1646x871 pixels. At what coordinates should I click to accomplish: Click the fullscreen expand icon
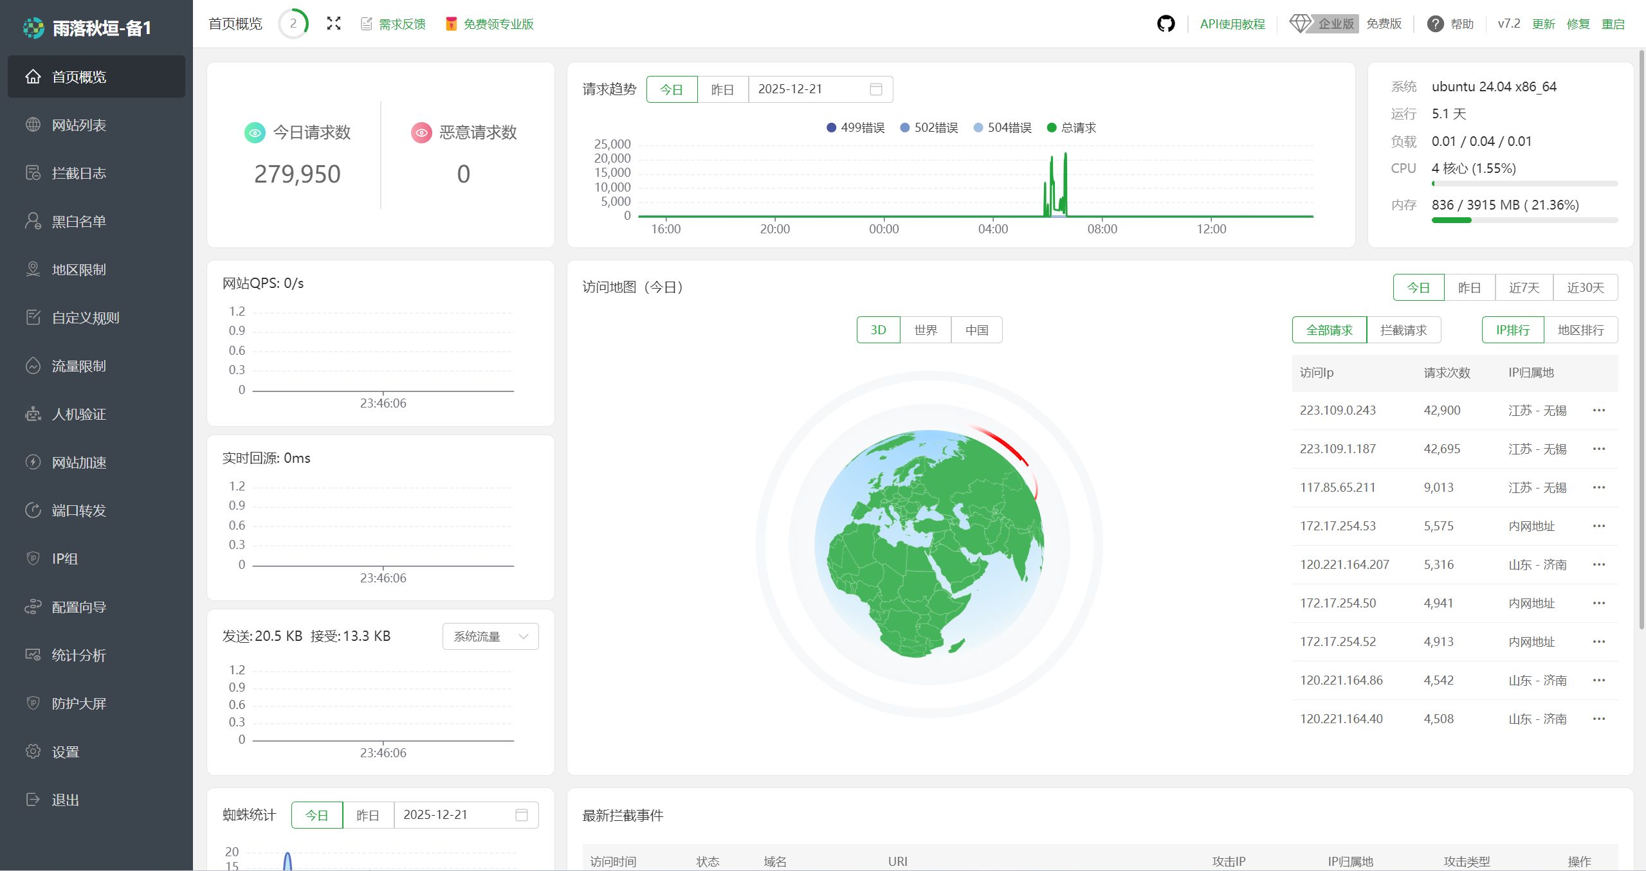[333, 24]
